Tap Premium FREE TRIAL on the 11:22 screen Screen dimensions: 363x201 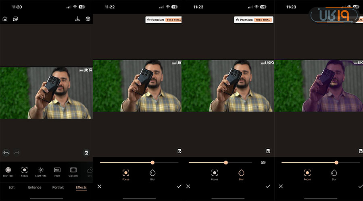click(163, 20)
